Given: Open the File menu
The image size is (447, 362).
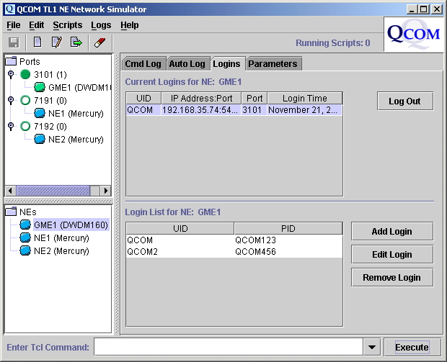Looking at the screenshot, I should click(x=14, y=25).
